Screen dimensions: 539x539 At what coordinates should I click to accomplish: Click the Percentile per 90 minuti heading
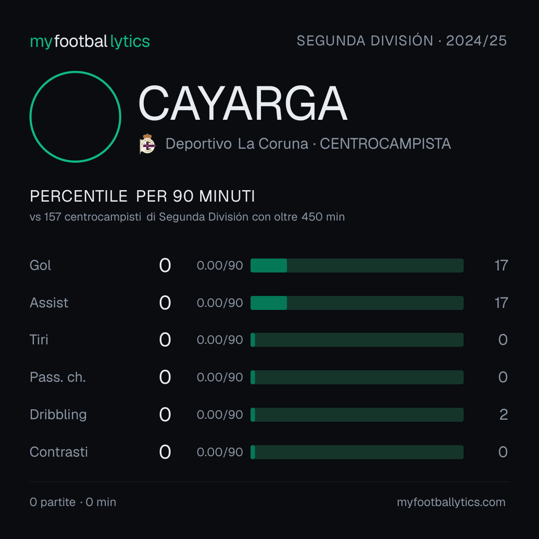pyautogui.click(x=142, y=196)
